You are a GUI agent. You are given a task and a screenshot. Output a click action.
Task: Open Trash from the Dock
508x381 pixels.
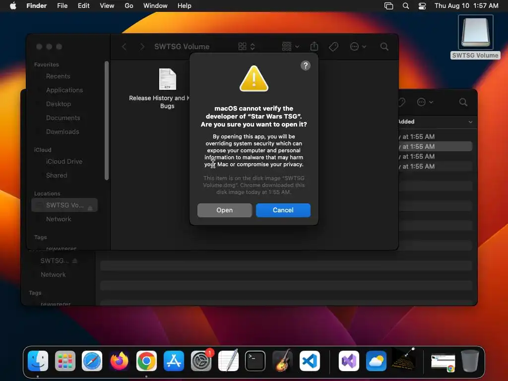tap(470, 361)
